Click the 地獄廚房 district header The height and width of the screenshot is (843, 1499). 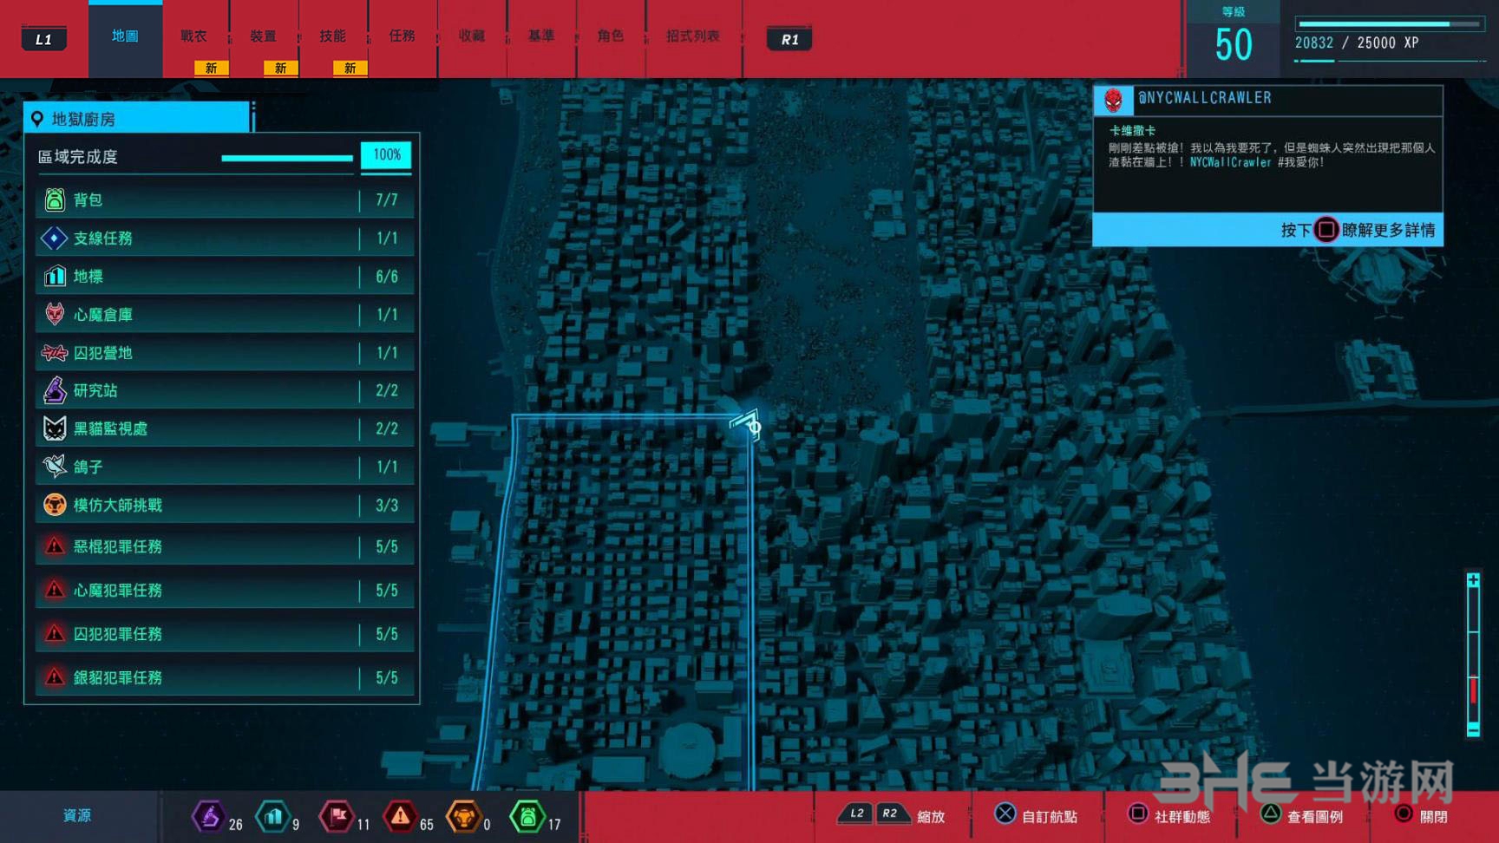click(138, 118)
